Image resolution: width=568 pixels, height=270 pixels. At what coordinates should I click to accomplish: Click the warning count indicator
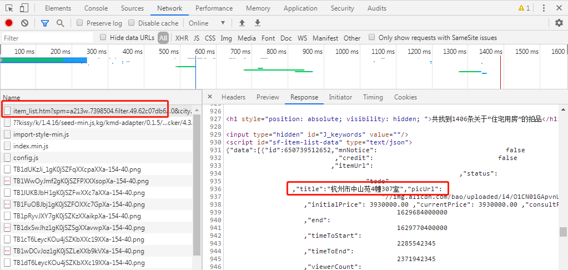524,8
